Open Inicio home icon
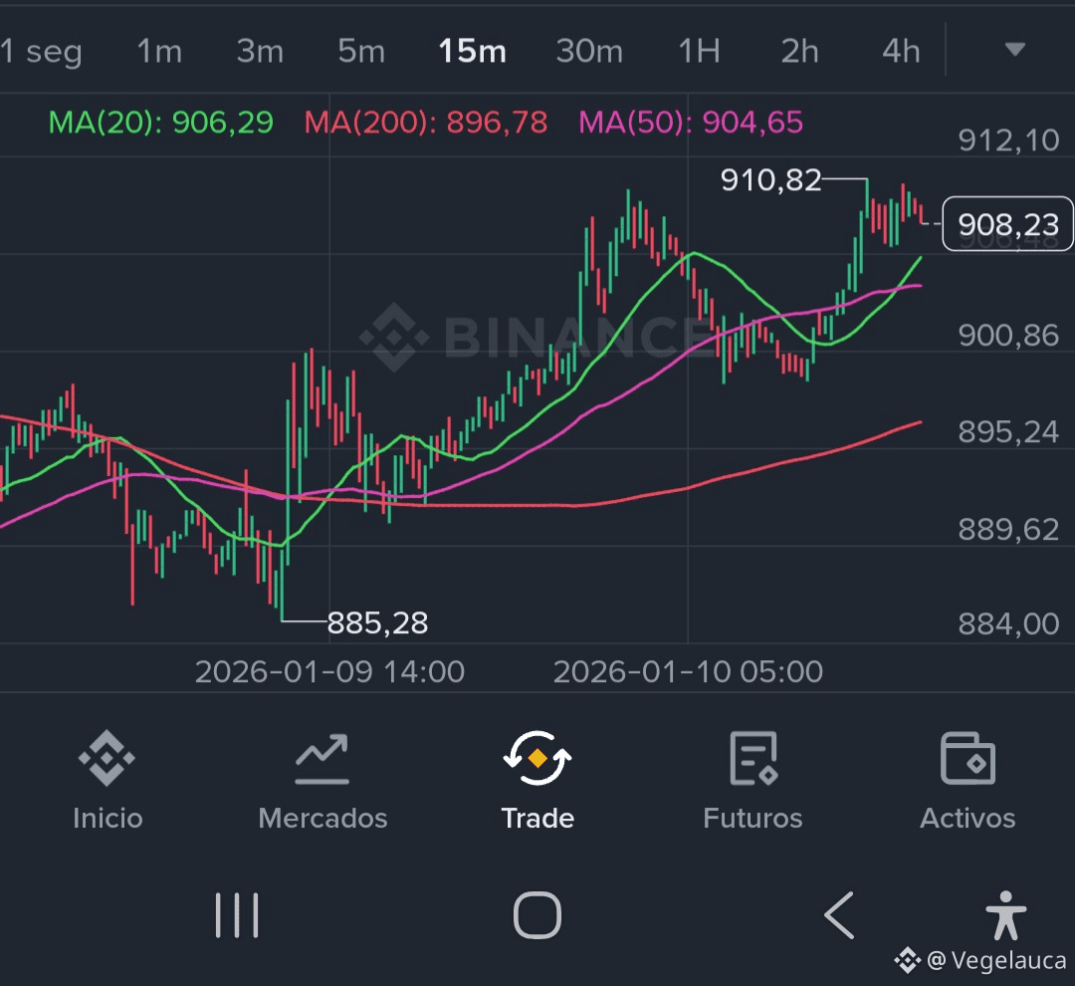This screenshot has height=986, width=1075. click(107, 760)
